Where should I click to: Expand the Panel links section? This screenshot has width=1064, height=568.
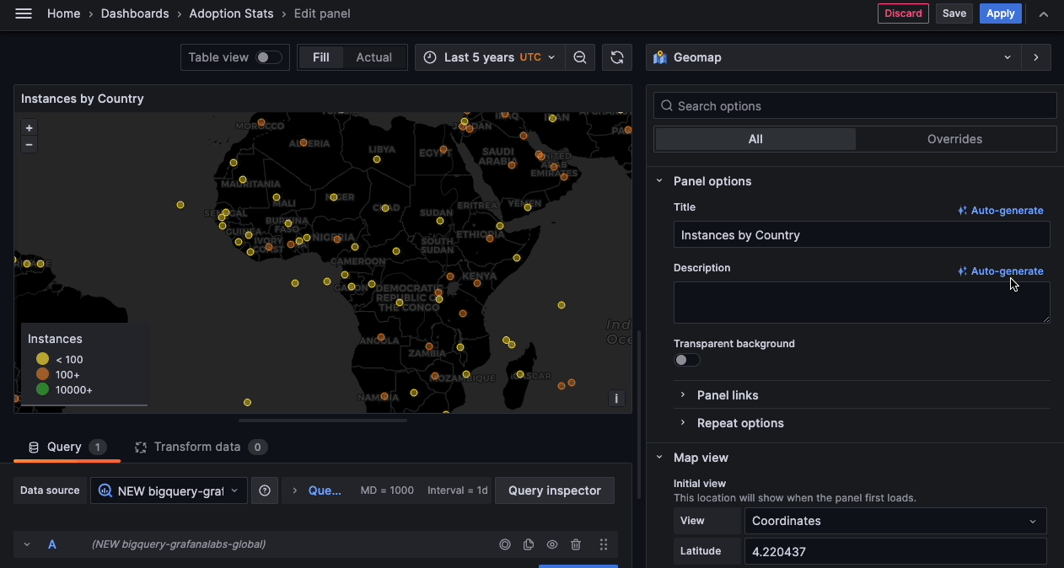pos(728,395)
